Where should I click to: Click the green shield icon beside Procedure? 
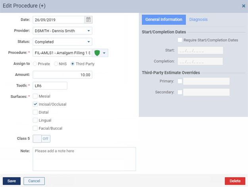click(x=97, y=53)
